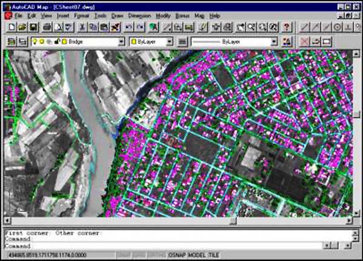Open the ByLayer color dropdown
This screenshot has width=363, height=261.
171,41
